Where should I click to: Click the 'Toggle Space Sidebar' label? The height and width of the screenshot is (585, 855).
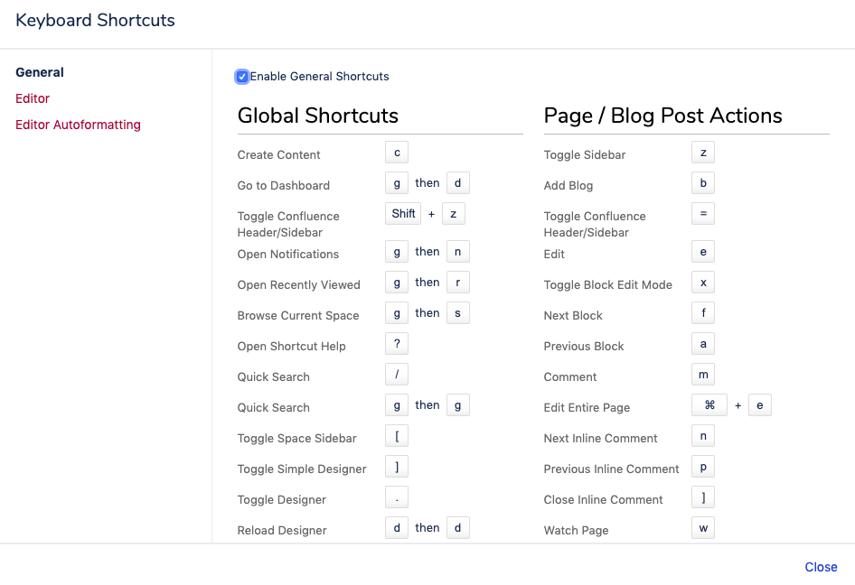point(297,438)
